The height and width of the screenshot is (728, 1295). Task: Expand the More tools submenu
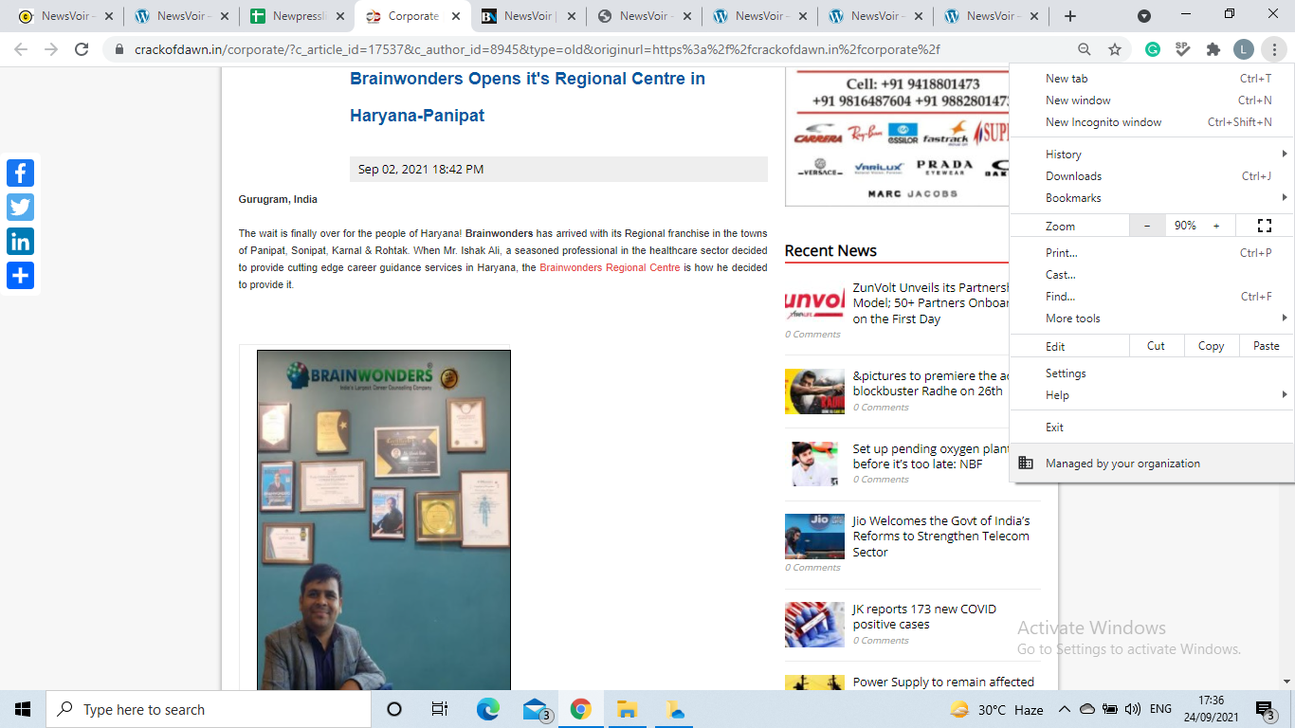click(x=1151, y=318)
